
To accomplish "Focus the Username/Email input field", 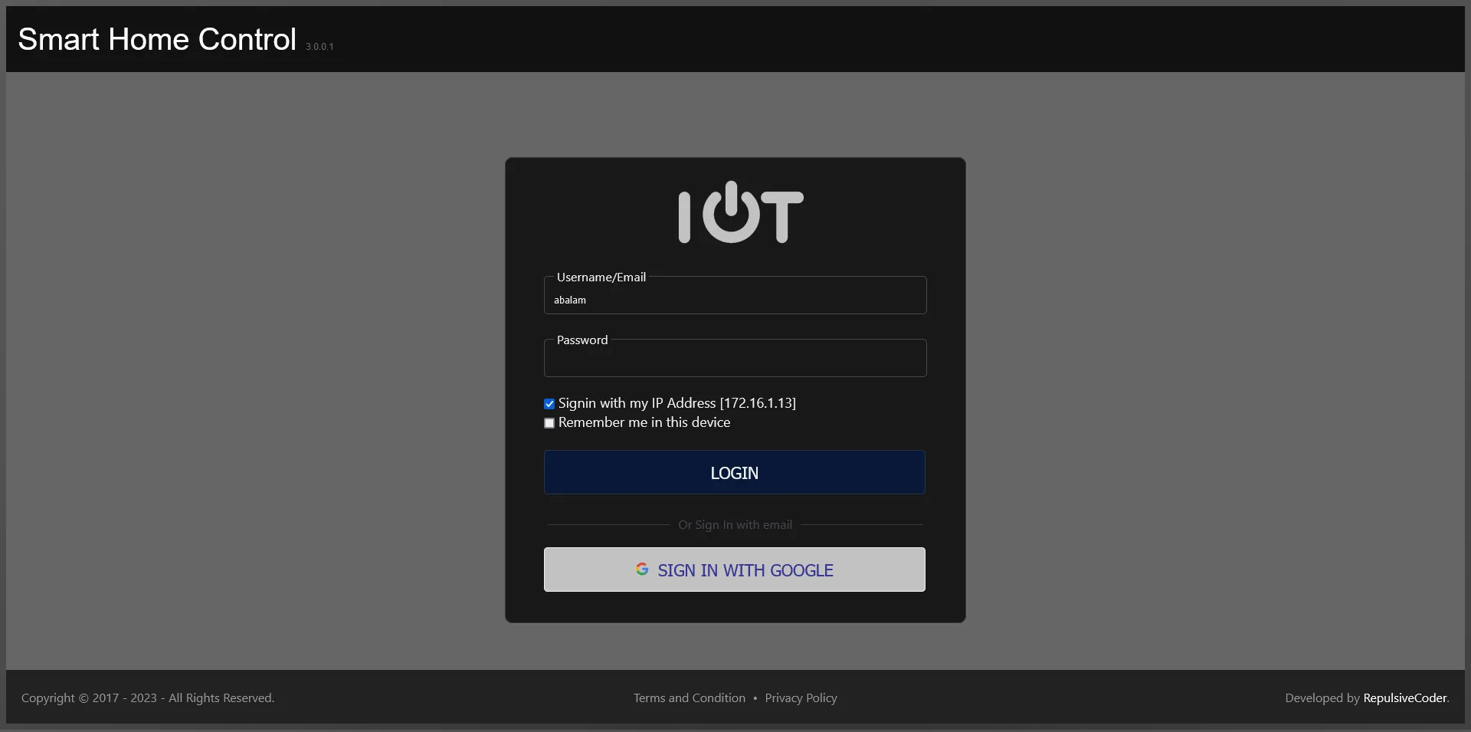I will pos(735,300).
